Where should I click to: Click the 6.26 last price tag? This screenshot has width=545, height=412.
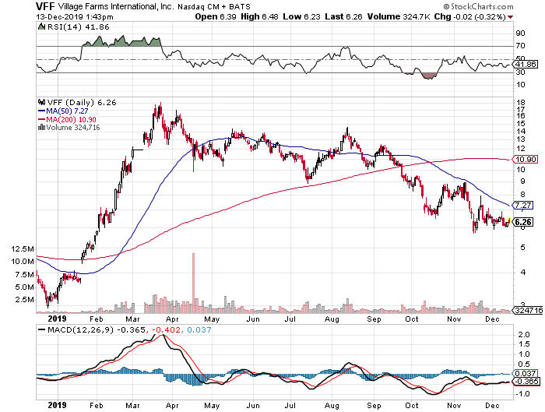click(x=523, y=222)
